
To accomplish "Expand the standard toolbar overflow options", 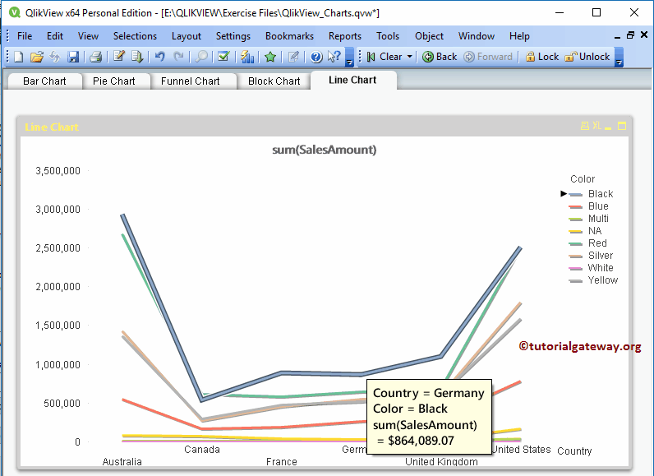I will [x=349, y=58].
